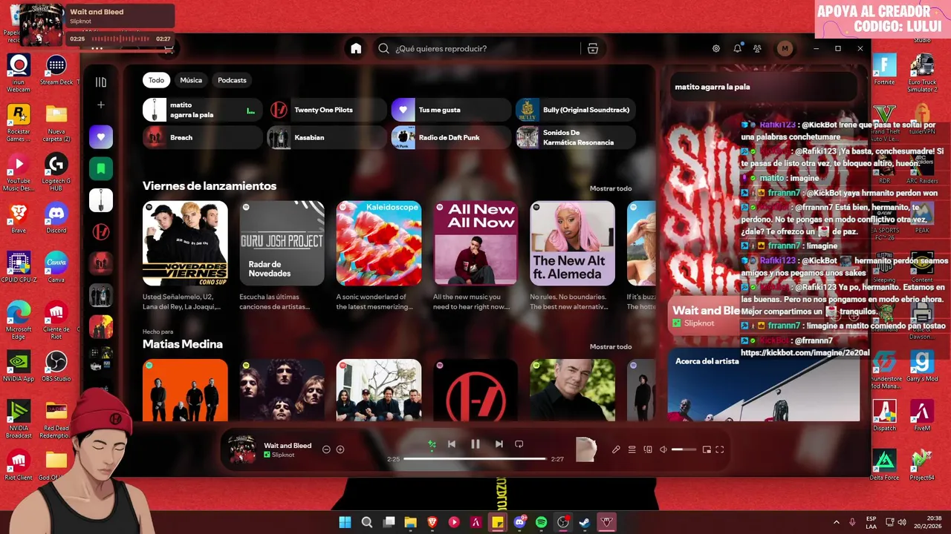Open Liked Songs heart in sidebar
Image resolution: width=951 pixels, height=534 pixels.
tap(101, 136)
